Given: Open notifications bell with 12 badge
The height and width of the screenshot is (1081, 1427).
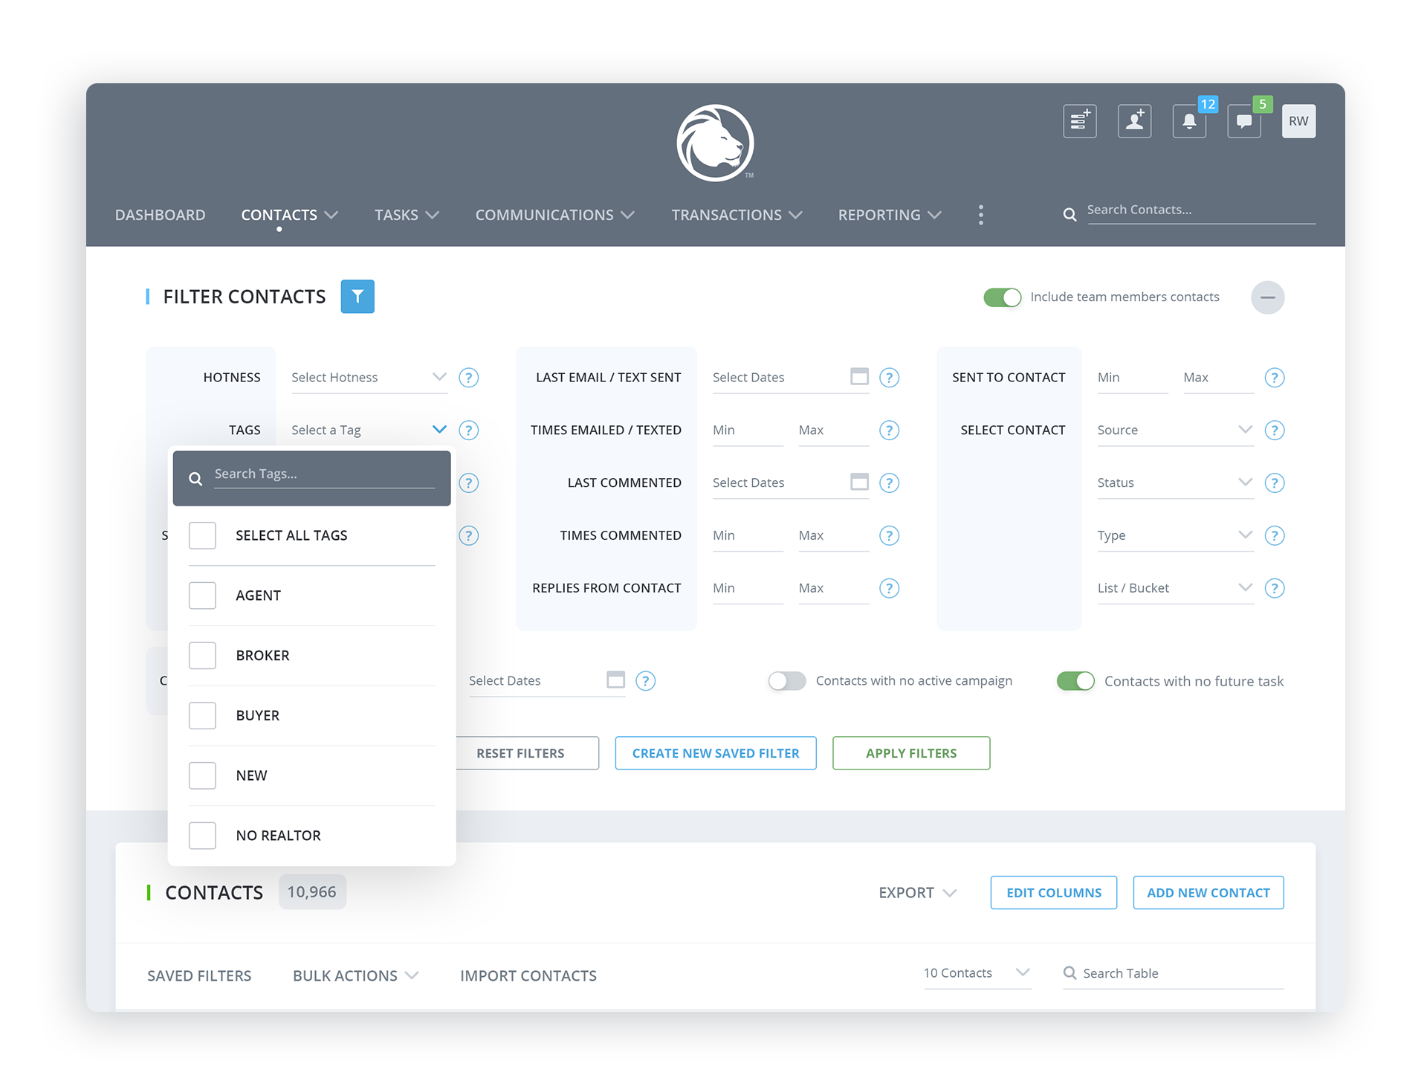Looking at the screenshot, I should click(x=1189, y=121).
